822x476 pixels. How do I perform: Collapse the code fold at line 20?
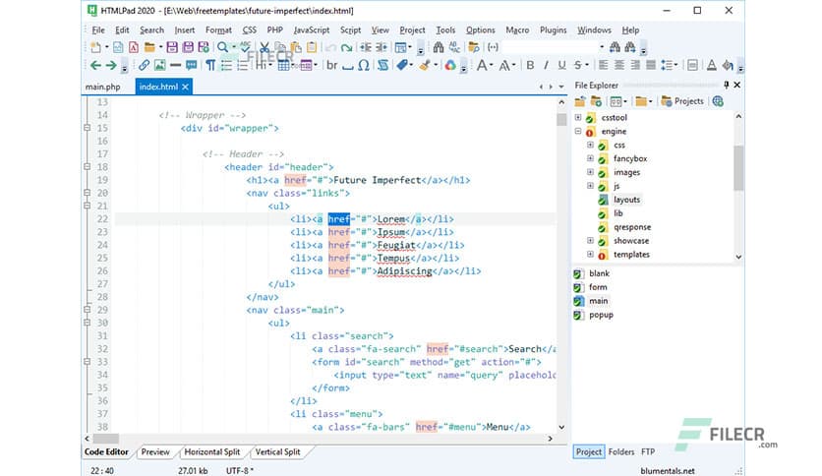(88, 194)
